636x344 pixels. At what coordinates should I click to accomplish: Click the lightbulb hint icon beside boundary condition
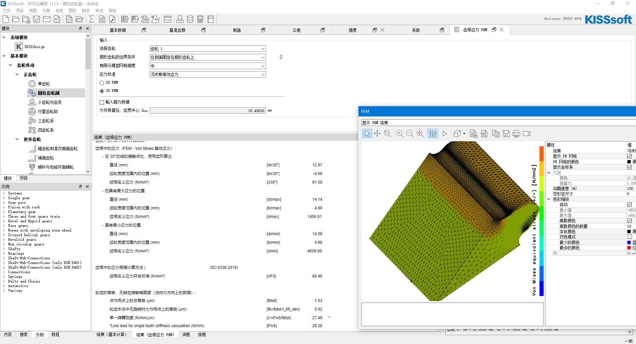pos(281,57)
